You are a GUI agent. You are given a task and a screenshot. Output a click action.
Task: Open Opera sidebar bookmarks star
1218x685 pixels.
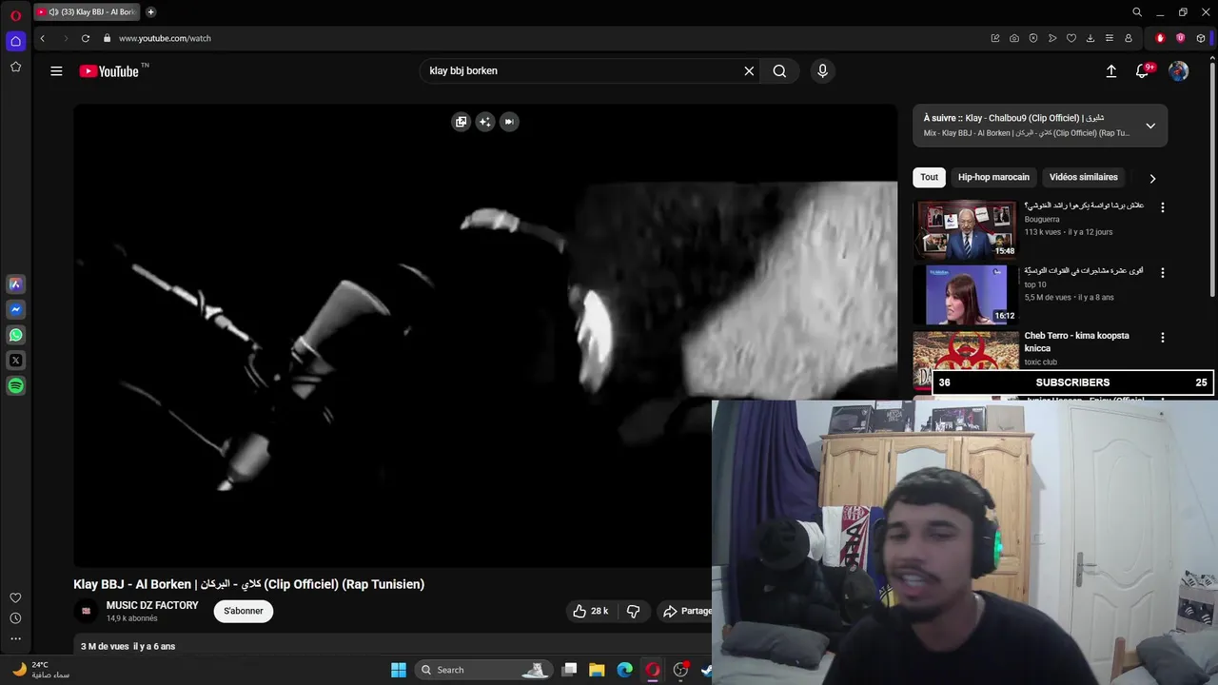(15, 67)
